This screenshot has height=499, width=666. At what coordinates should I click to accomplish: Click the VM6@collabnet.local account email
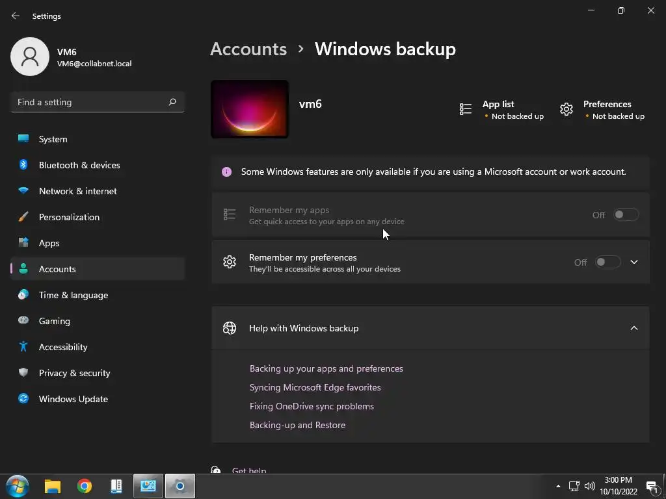tap(94, 64)
